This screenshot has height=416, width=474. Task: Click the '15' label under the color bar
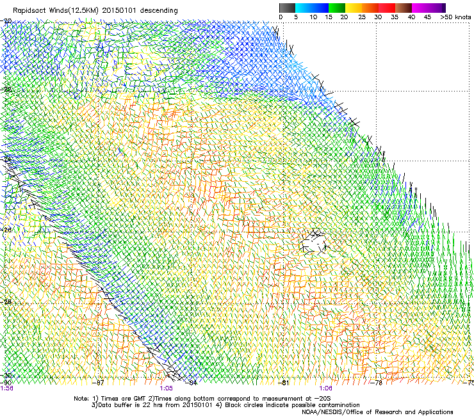point(329,17)
